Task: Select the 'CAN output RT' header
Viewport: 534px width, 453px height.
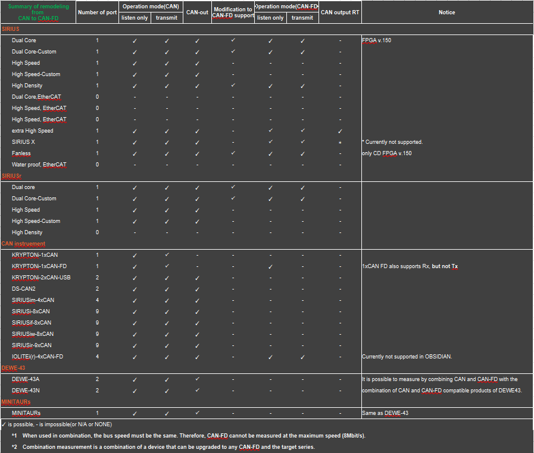Action: click(340, 12)
